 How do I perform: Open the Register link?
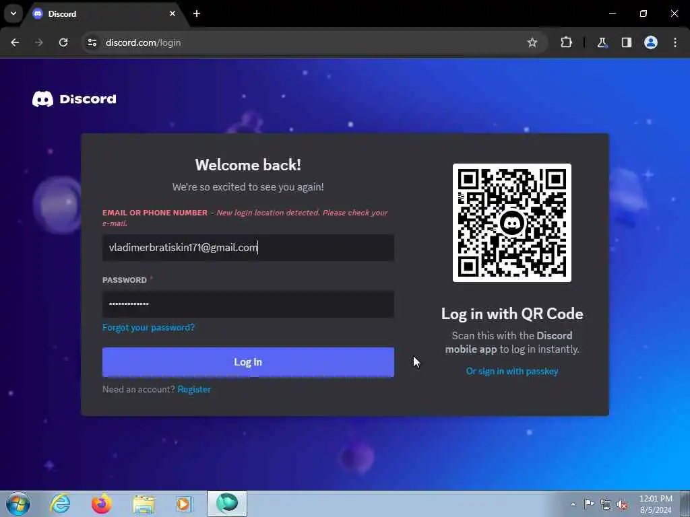coord(194,389)
